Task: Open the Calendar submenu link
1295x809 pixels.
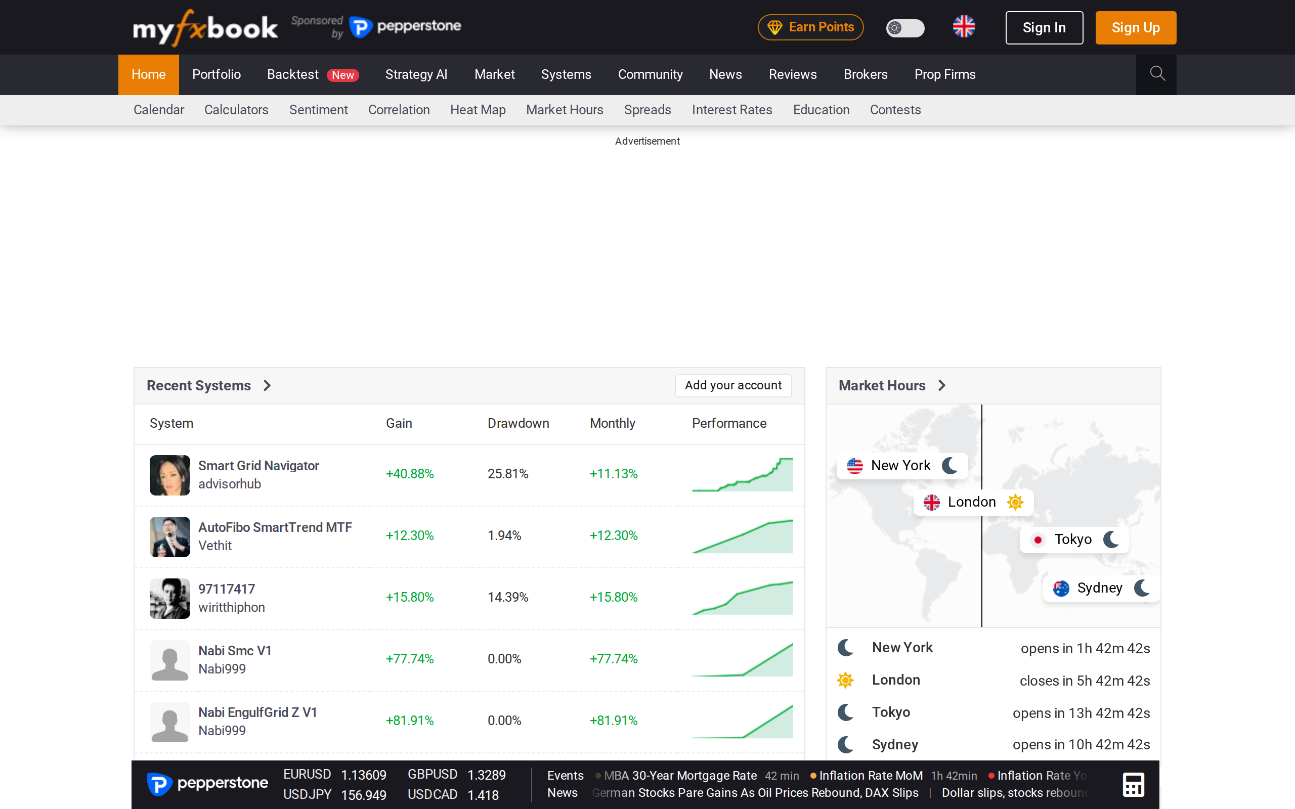Action: click(x=158, y=110)
